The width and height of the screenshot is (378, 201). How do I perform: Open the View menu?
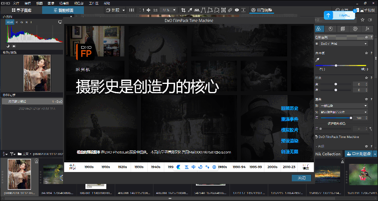[39, 3]
